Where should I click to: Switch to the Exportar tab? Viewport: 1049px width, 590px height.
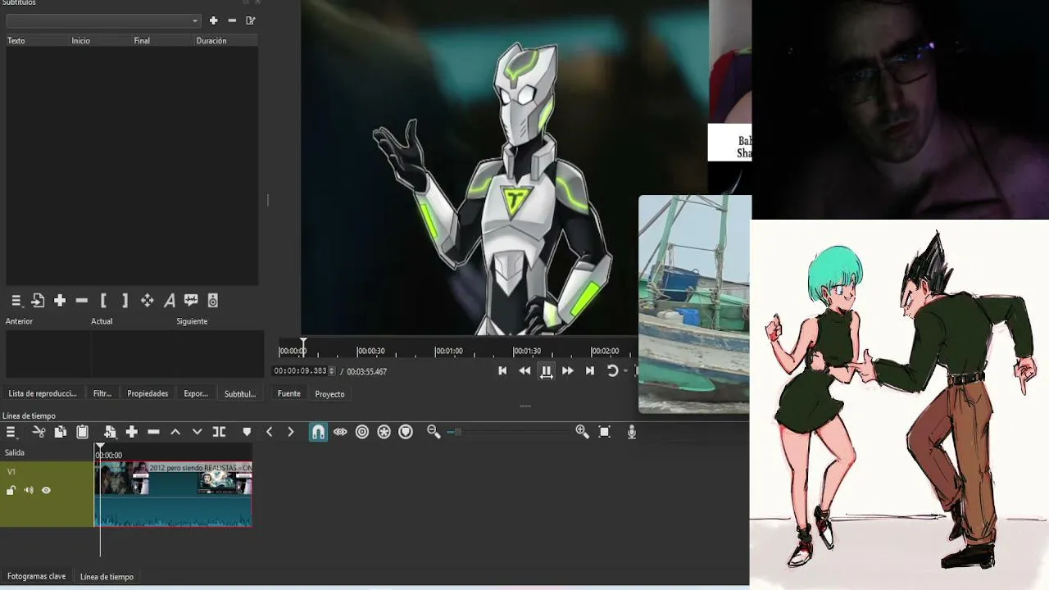point(196,393)
